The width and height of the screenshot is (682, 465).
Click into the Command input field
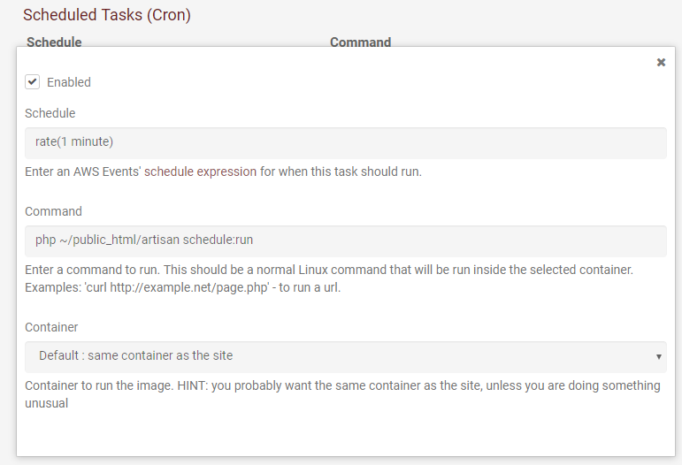coord(345,240)
